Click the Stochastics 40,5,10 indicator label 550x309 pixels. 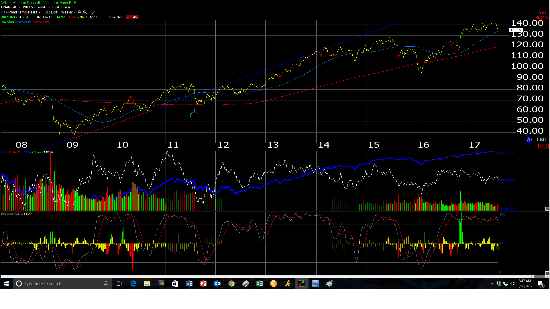(x=12, y=214)
